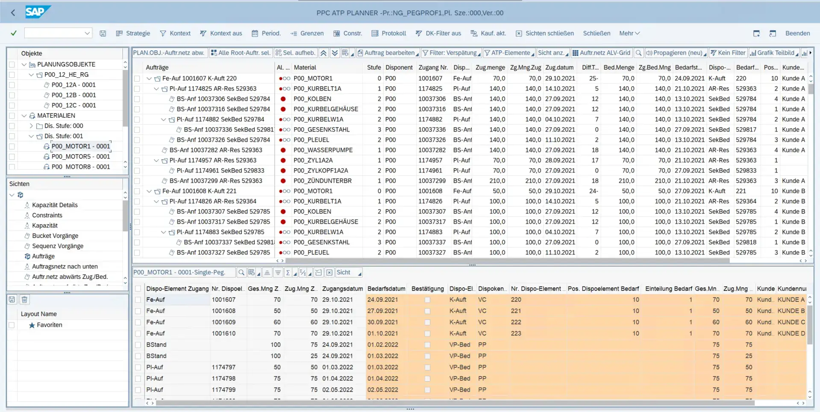Open the ATP-Elemente filter dropdown

tap(509, 53)
